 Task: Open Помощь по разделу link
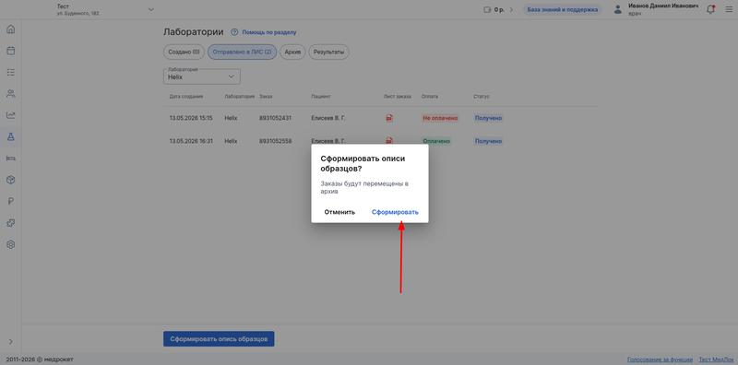[269, 32]
